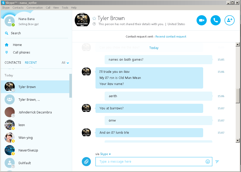Click the 'I'll trade you on ikov' line
The height and width of the screenshot is (172, 241).
click(x=115, y=72)
